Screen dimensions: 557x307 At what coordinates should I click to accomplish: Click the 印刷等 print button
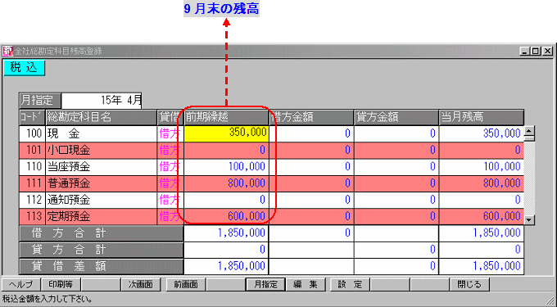61,284
